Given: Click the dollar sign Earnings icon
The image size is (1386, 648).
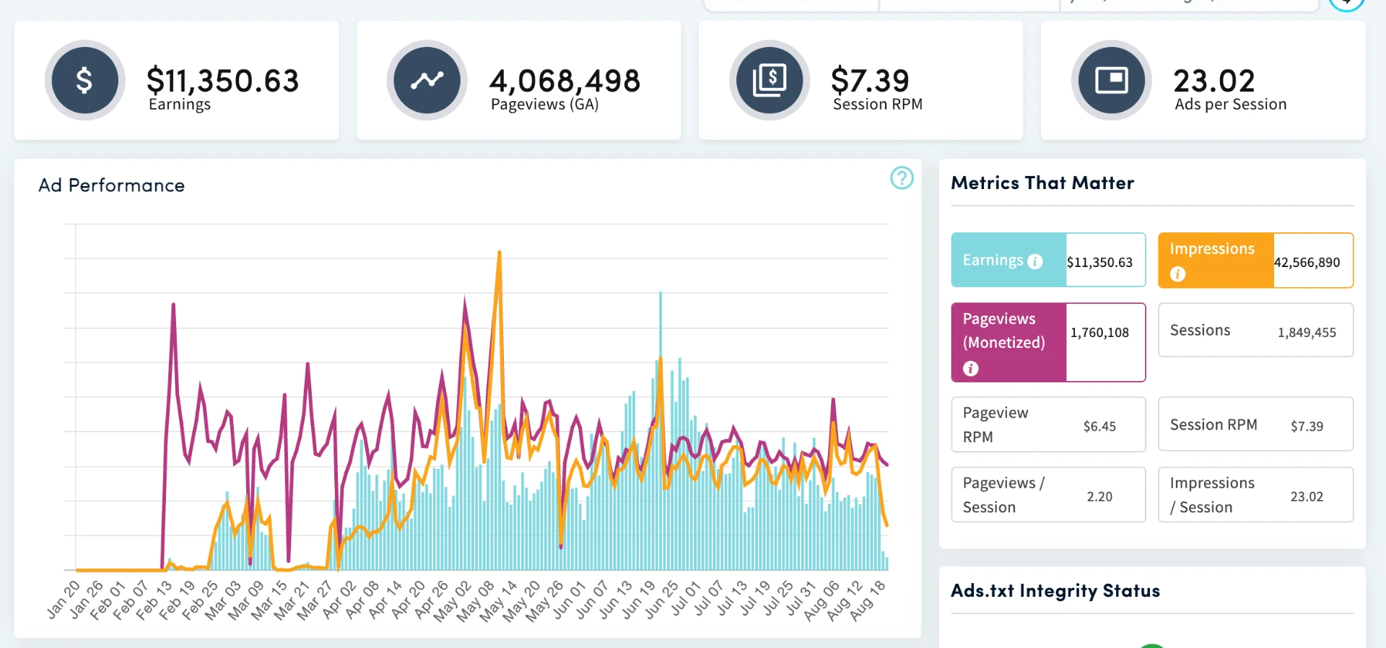Looking at the screenshot, I should point(84,80).
